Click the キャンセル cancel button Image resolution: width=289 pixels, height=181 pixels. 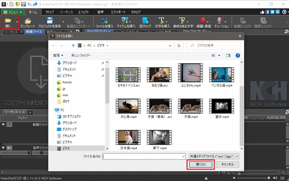(x=228, y=164)
